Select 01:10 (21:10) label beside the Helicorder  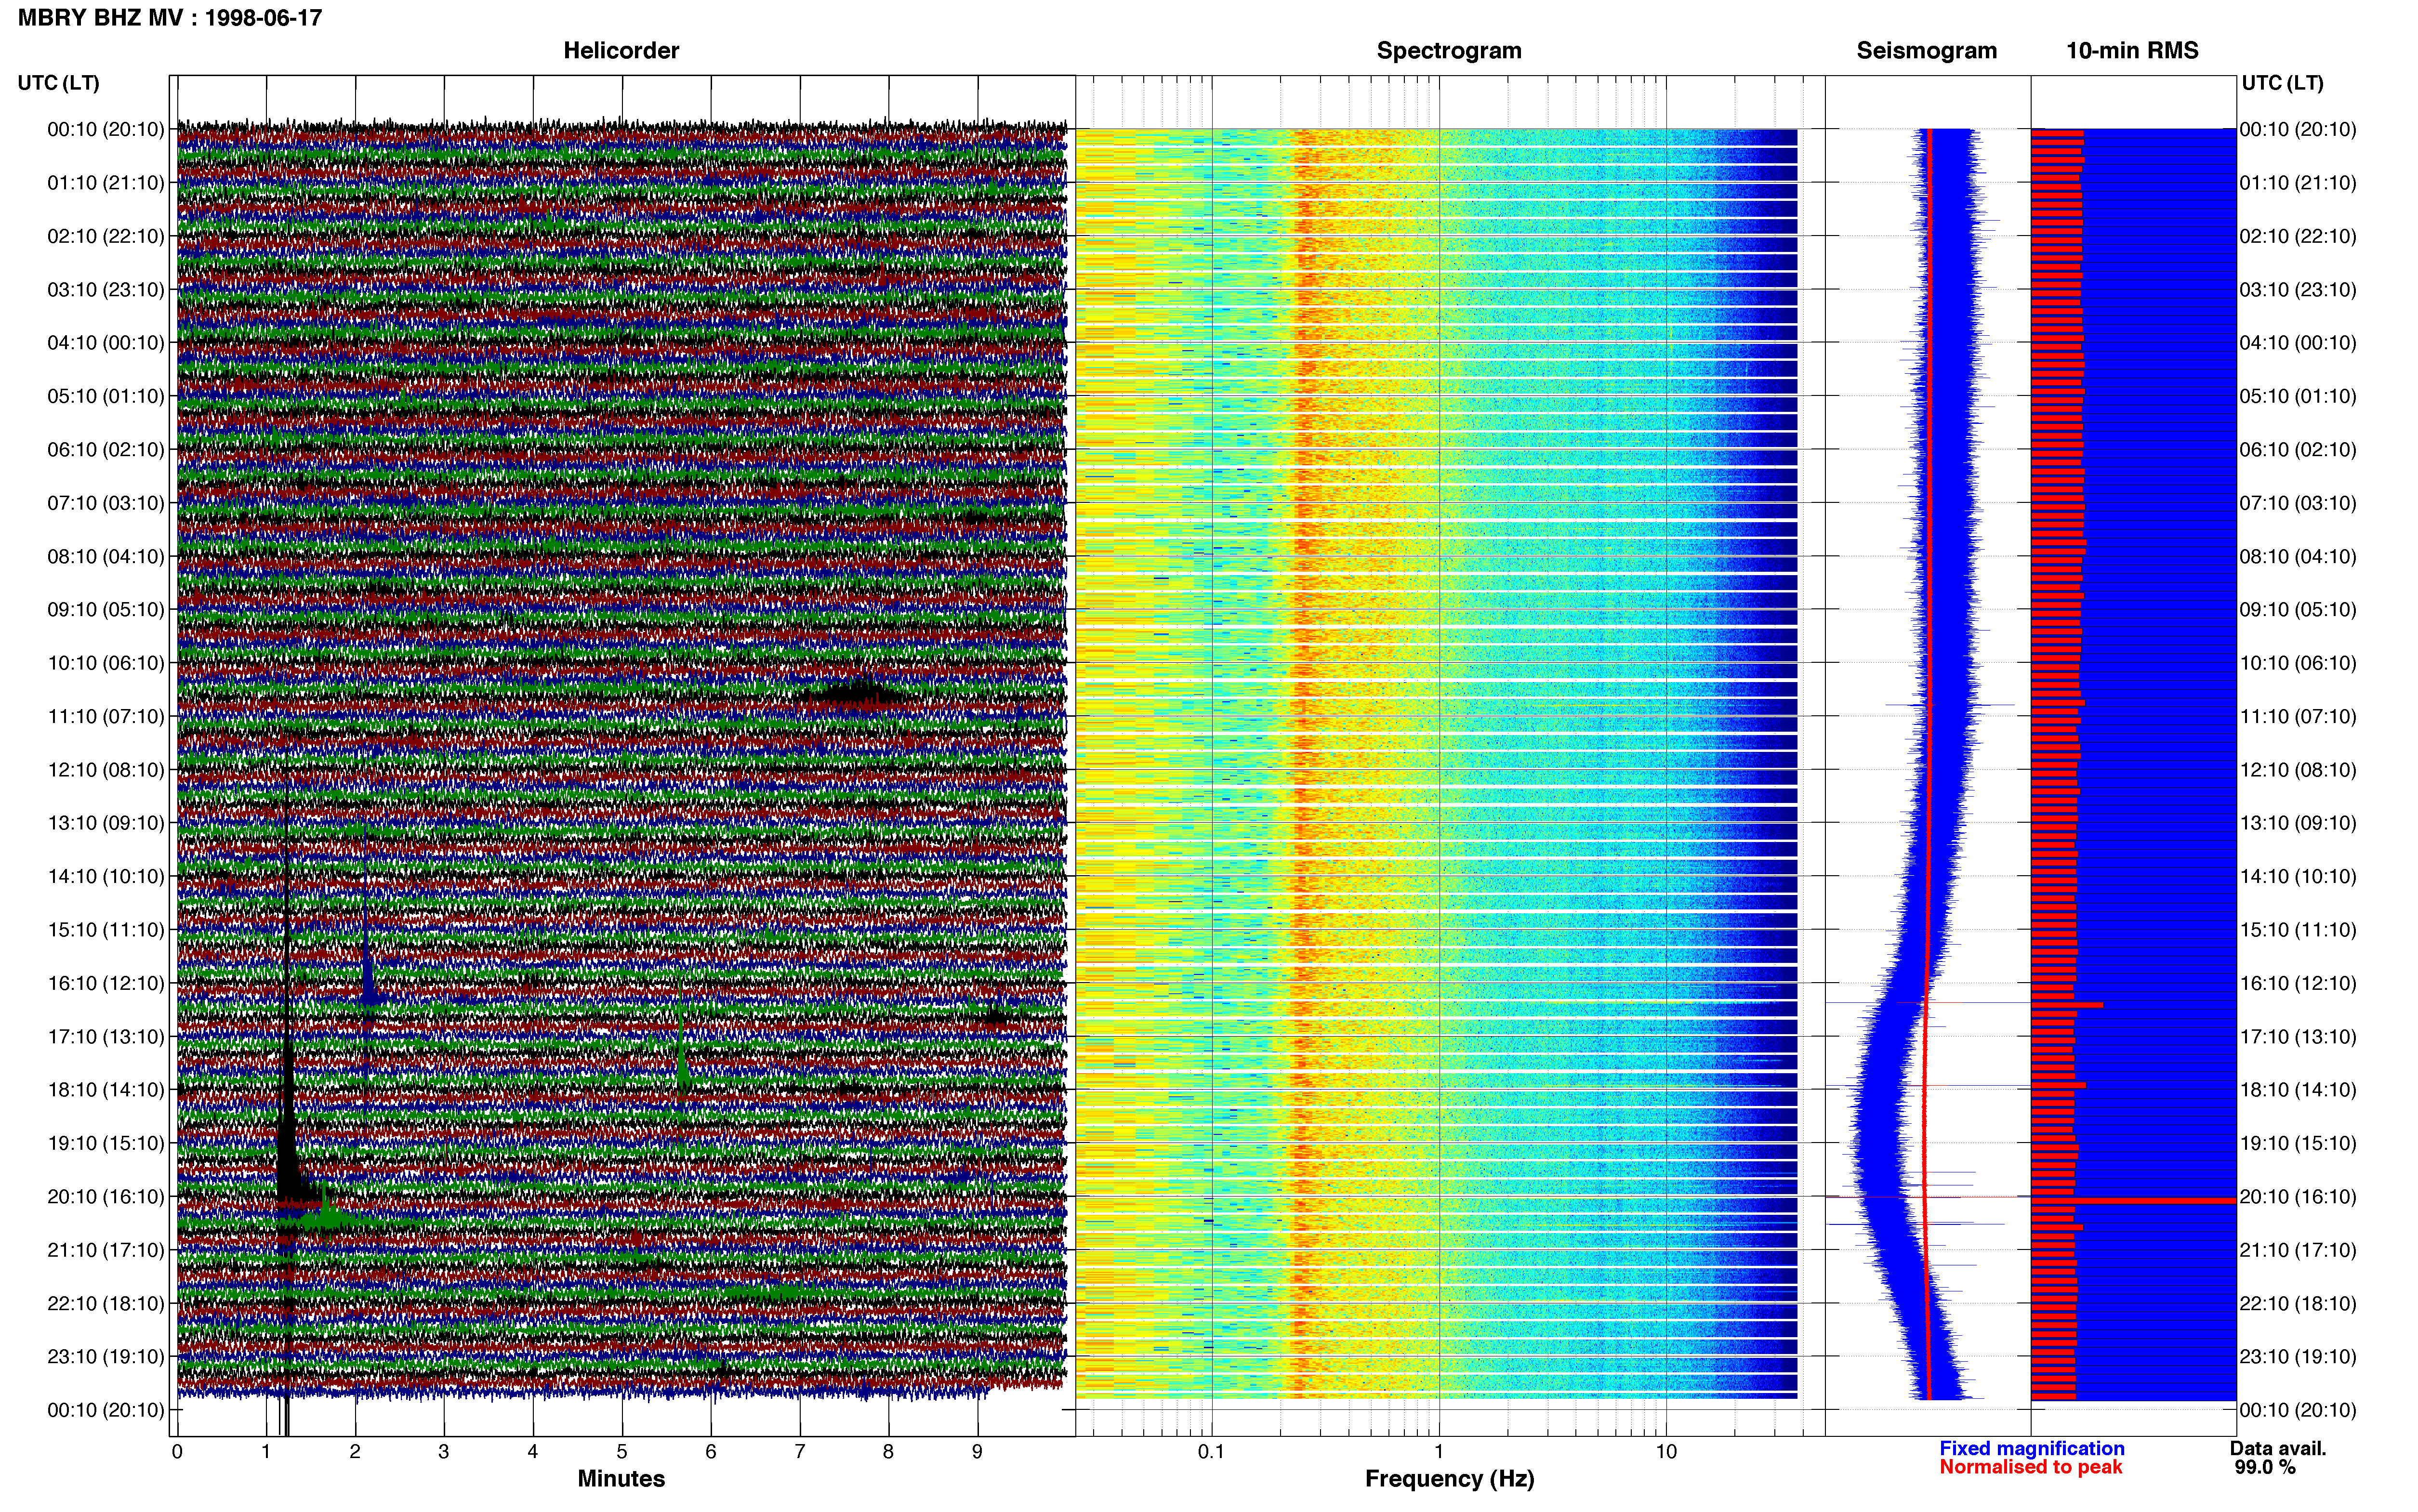106,183
